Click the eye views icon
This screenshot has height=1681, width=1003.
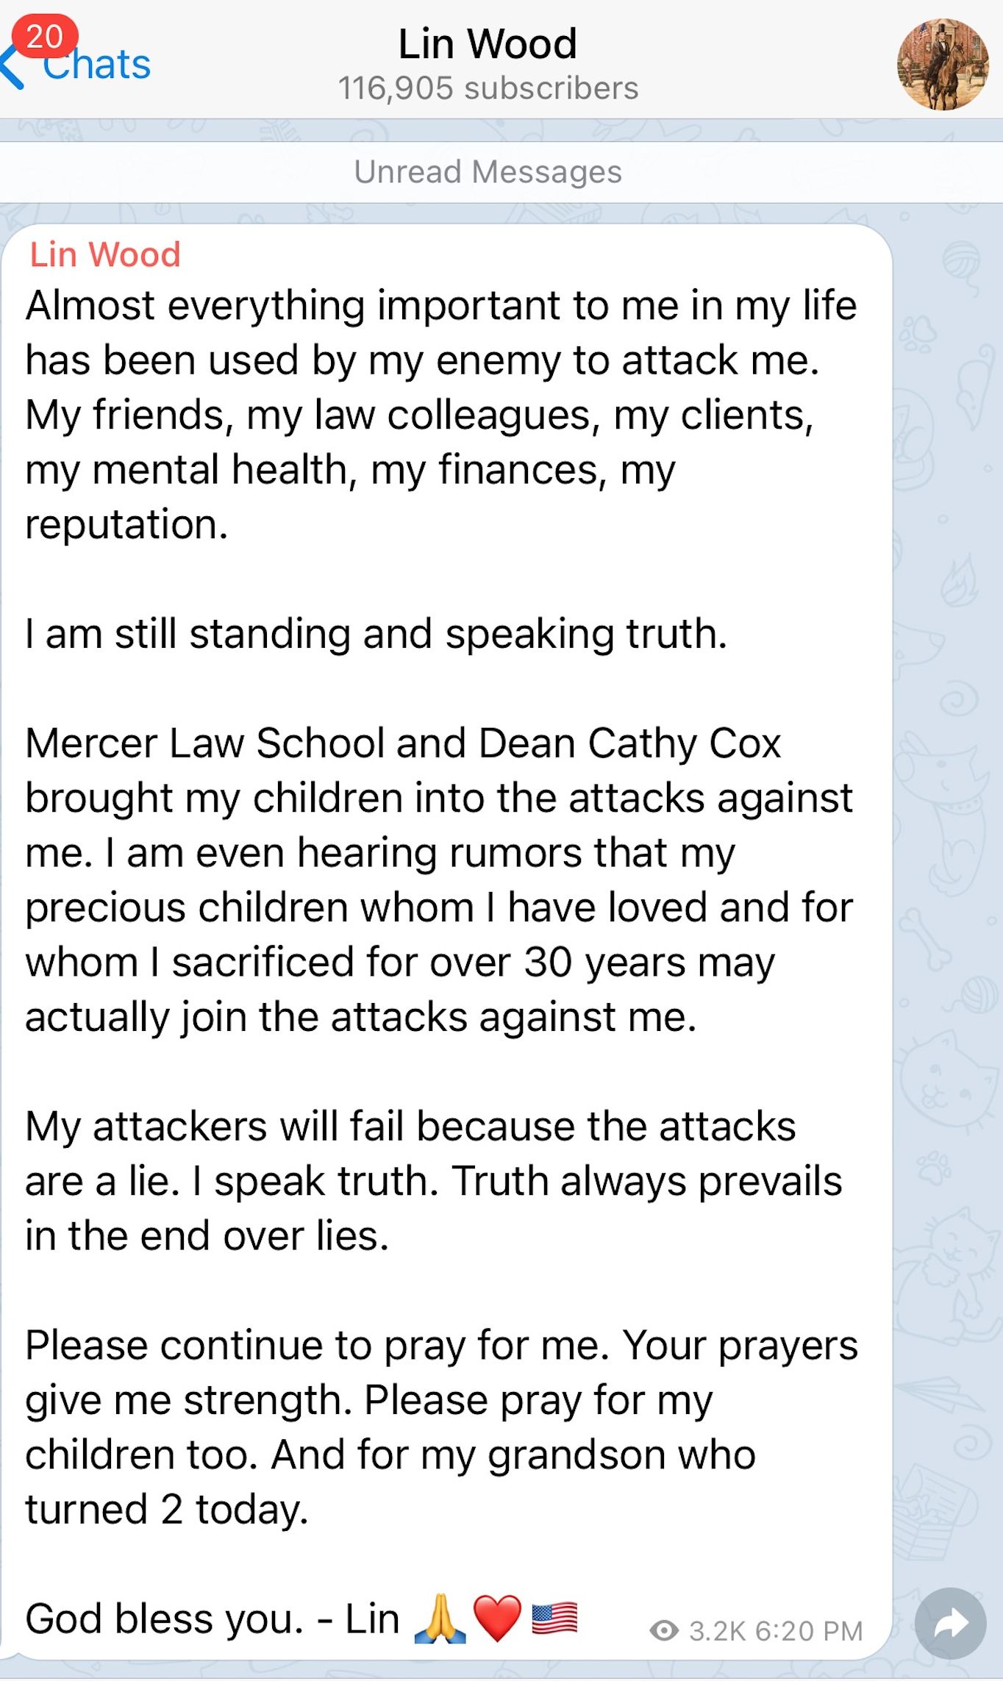[x=664, y=1630]
